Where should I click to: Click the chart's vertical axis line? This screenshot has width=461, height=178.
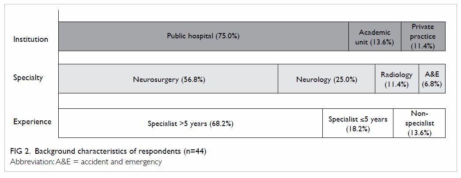[x=58, y=74]
